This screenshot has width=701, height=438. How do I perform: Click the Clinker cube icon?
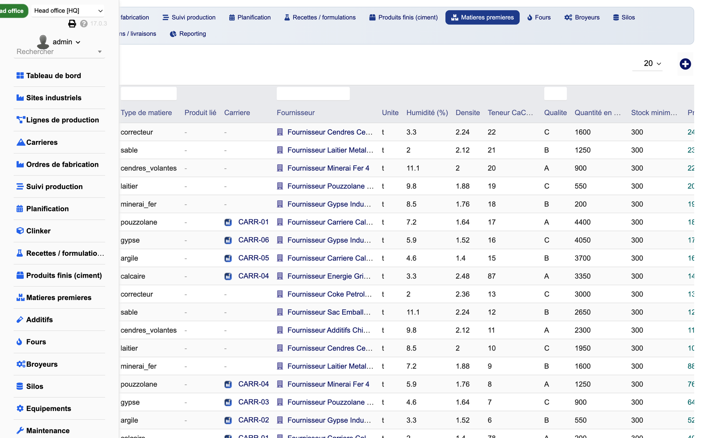20,231
